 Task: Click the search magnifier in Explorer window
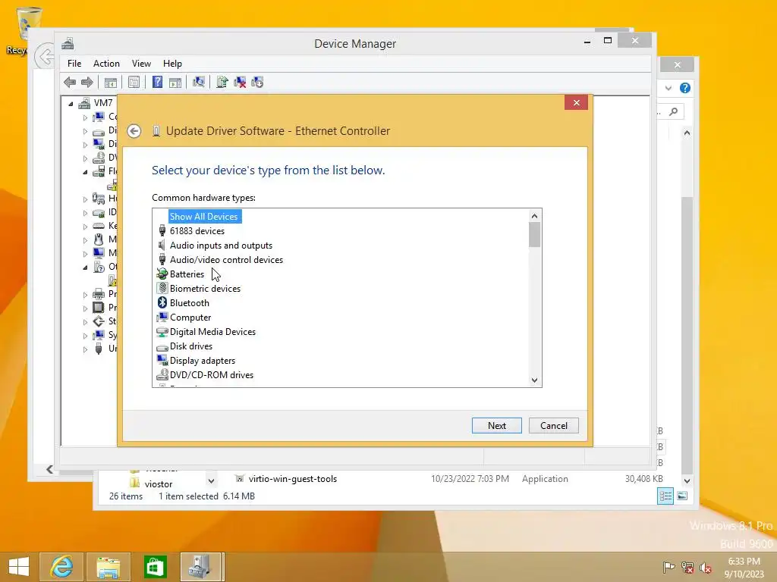674,112
